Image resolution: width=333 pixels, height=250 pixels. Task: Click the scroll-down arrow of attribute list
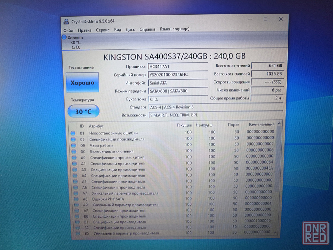(275, 233)
